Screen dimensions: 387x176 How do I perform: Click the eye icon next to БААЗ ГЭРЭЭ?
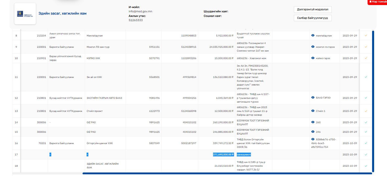(313, 98)
